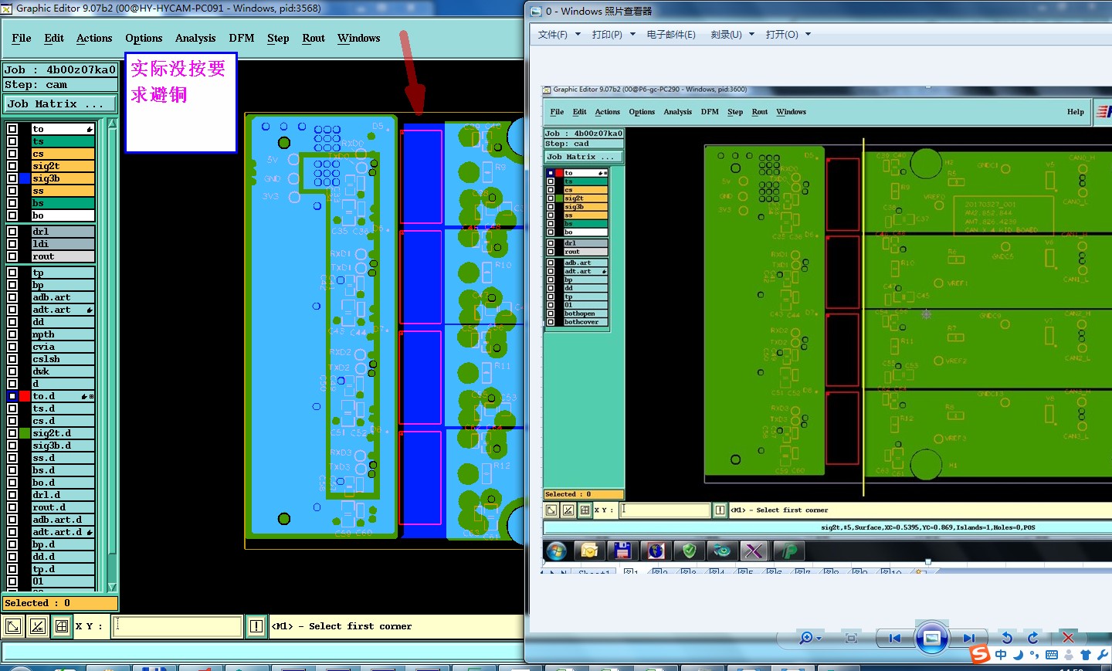The height and width of the screenshot is (671, 1112).
Task: Go to the previous photo in viewer
Action: pyautogui.click(x=895, y=638)
